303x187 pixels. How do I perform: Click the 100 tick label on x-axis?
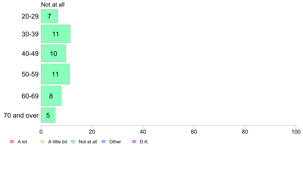(296, 132)
